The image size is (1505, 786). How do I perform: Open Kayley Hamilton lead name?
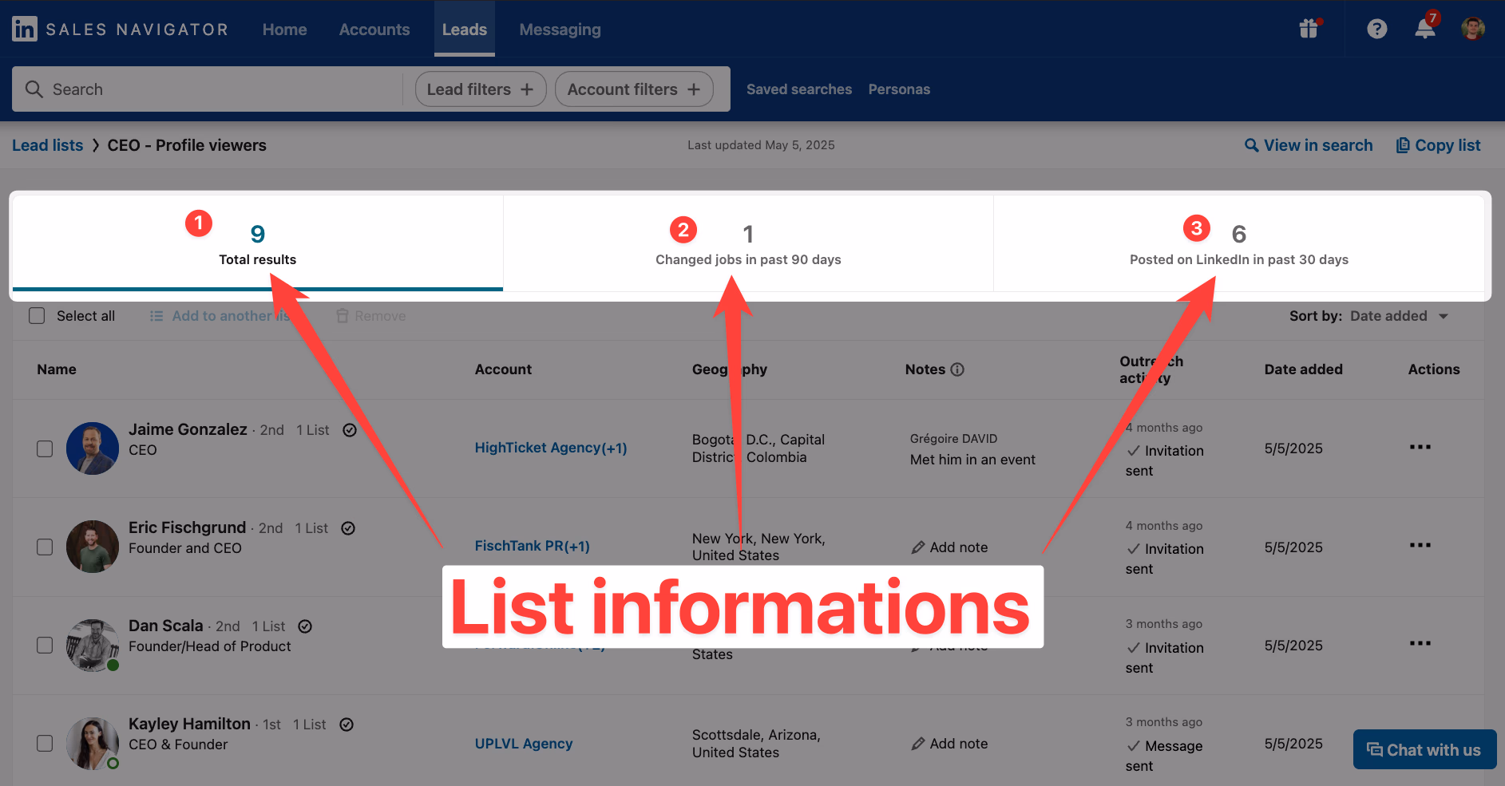[189, 724]
